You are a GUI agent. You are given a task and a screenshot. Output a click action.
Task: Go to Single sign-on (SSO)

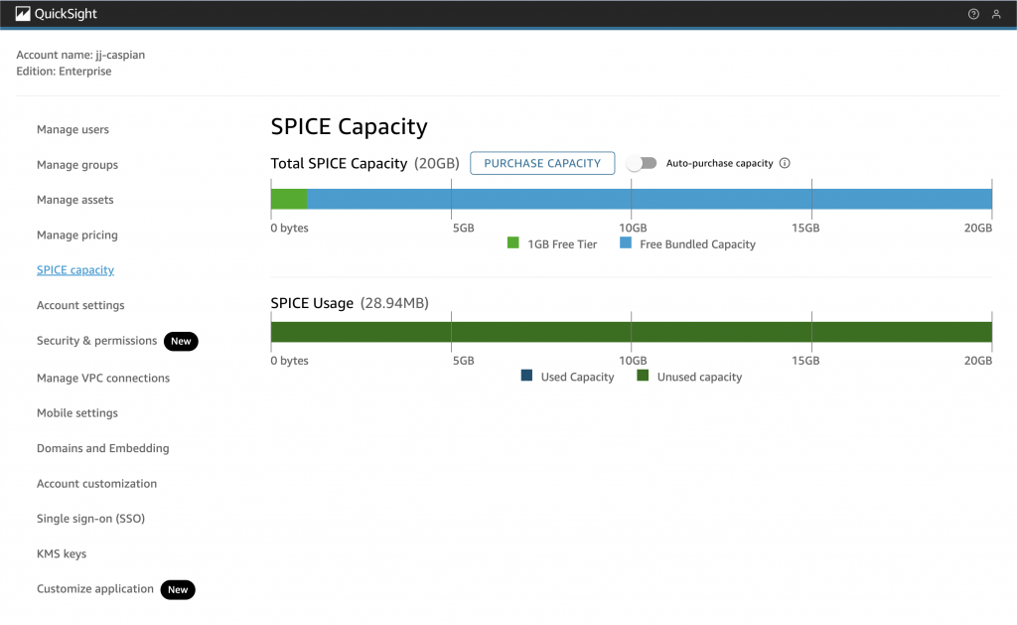[91, 519]
